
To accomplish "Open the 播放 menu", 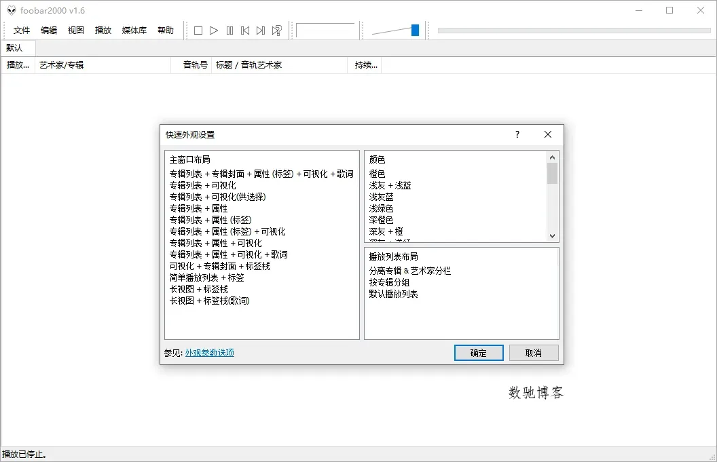I will coord(103,30).
